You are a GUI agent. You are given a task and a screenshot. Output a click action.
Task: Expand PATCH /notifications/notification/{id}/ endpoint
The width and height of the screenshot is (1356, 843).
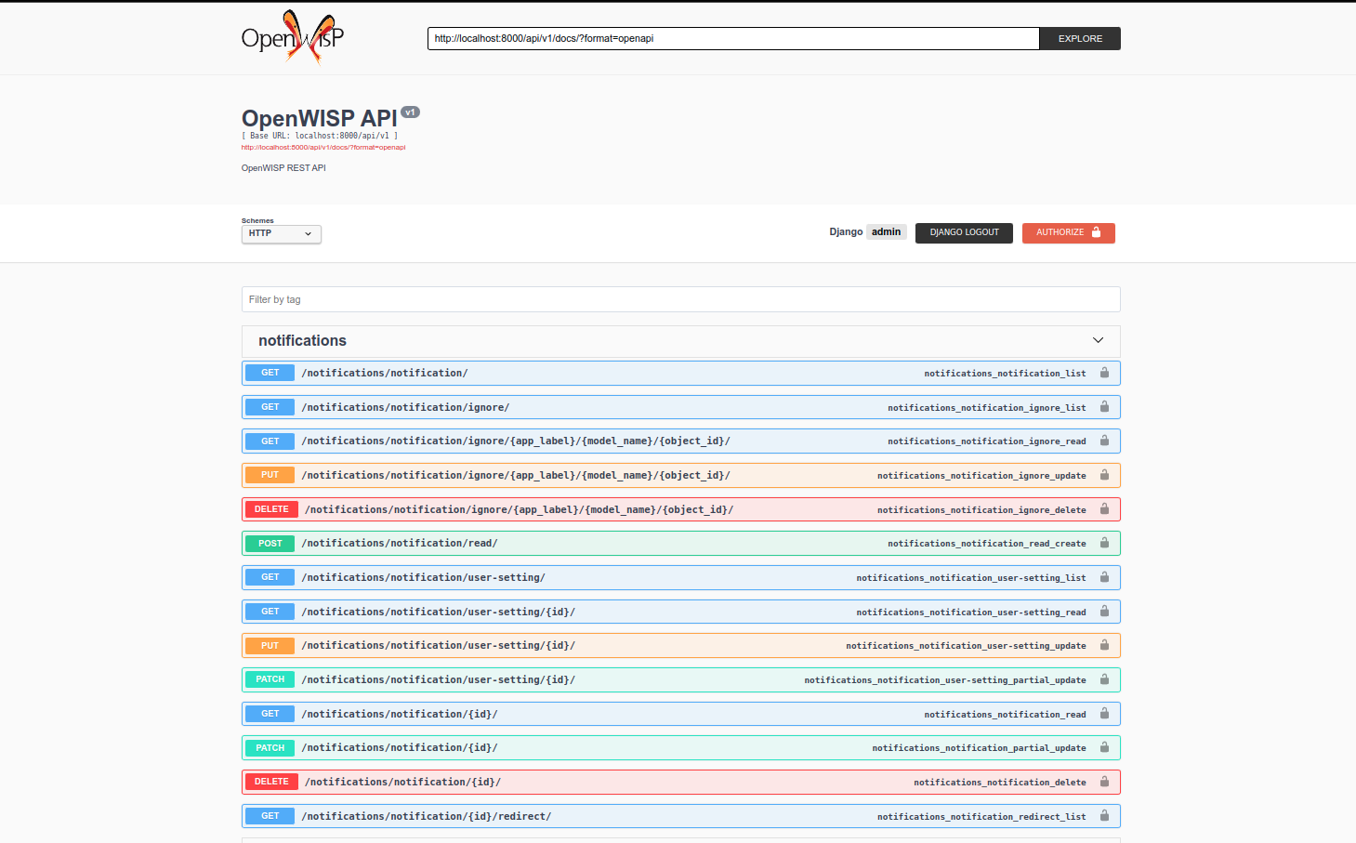click(x=681, y=747)
